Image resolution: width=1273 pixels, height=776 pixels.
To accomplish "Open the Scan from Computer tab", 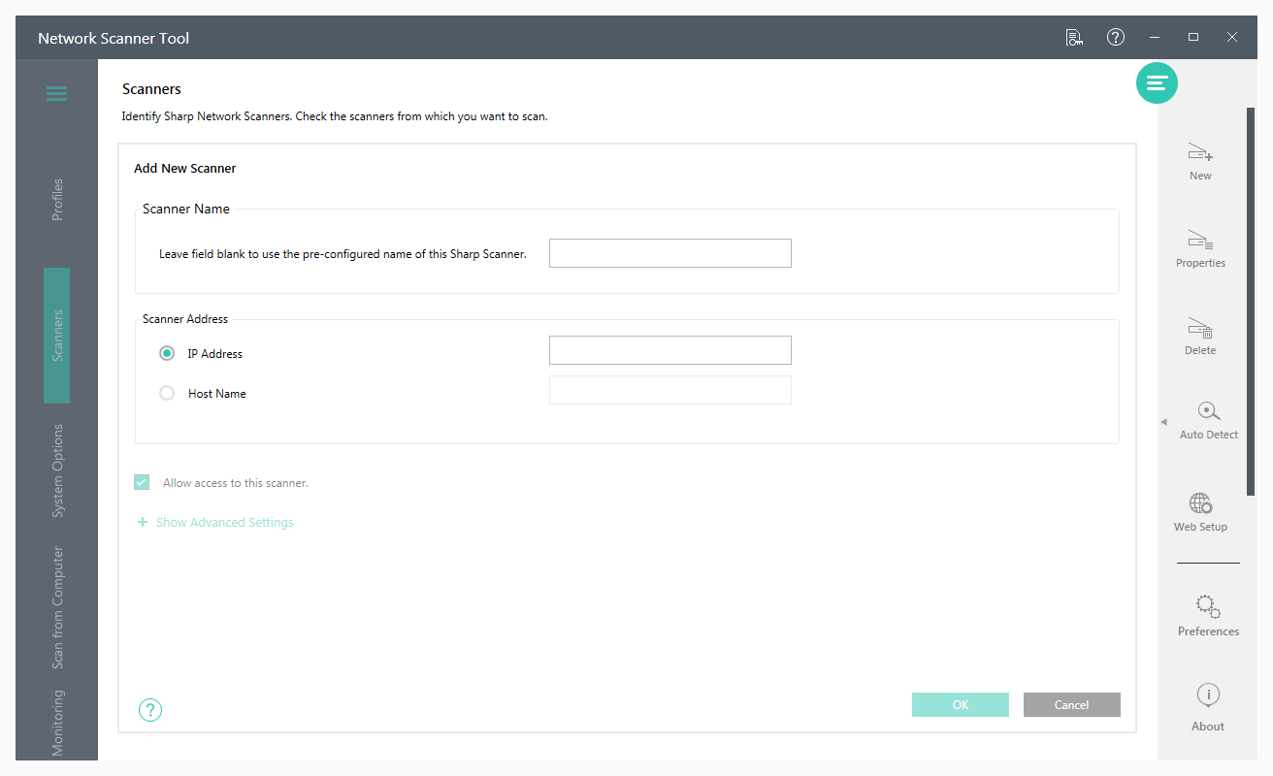I will [57, 608].
